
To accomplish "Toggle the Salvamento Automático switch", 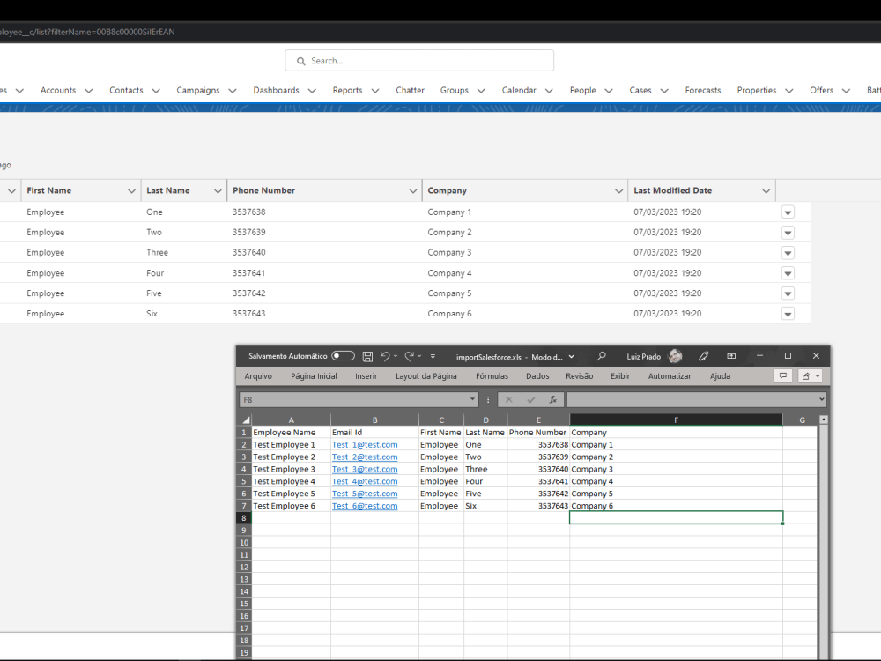I will pyautogui.click(x=342, y=356).
